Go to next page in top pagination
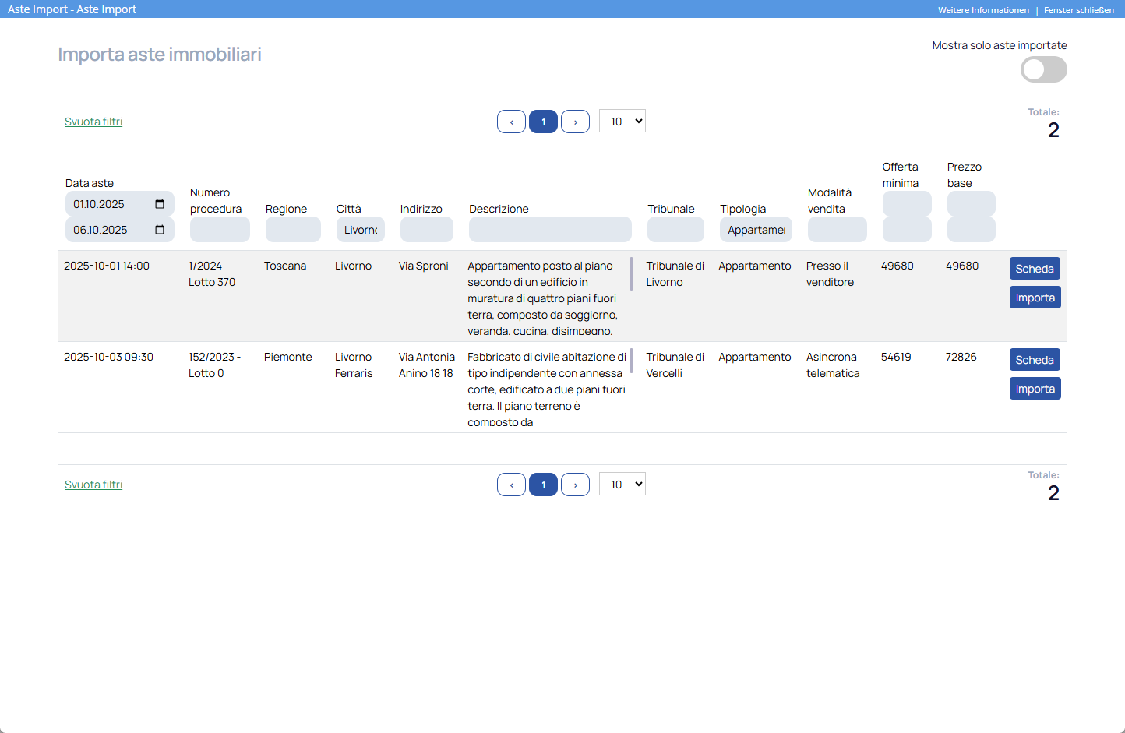 coord(575,122)
